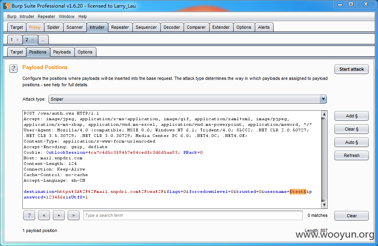The image size is (378, 246).
Task: Open the Intruder menu in menu bar
Action: 27,17
